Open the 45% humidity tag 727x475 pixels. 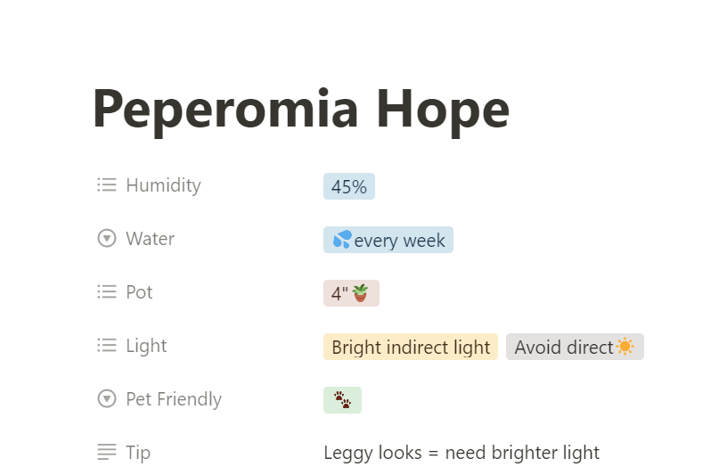[x=349, y=187]
